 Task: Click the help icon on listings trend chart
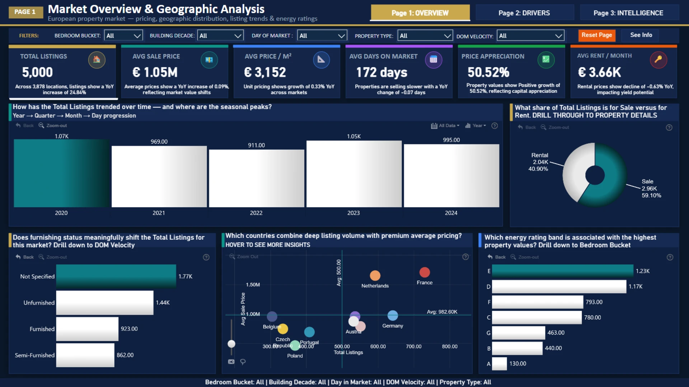click(x=495, y=126)
